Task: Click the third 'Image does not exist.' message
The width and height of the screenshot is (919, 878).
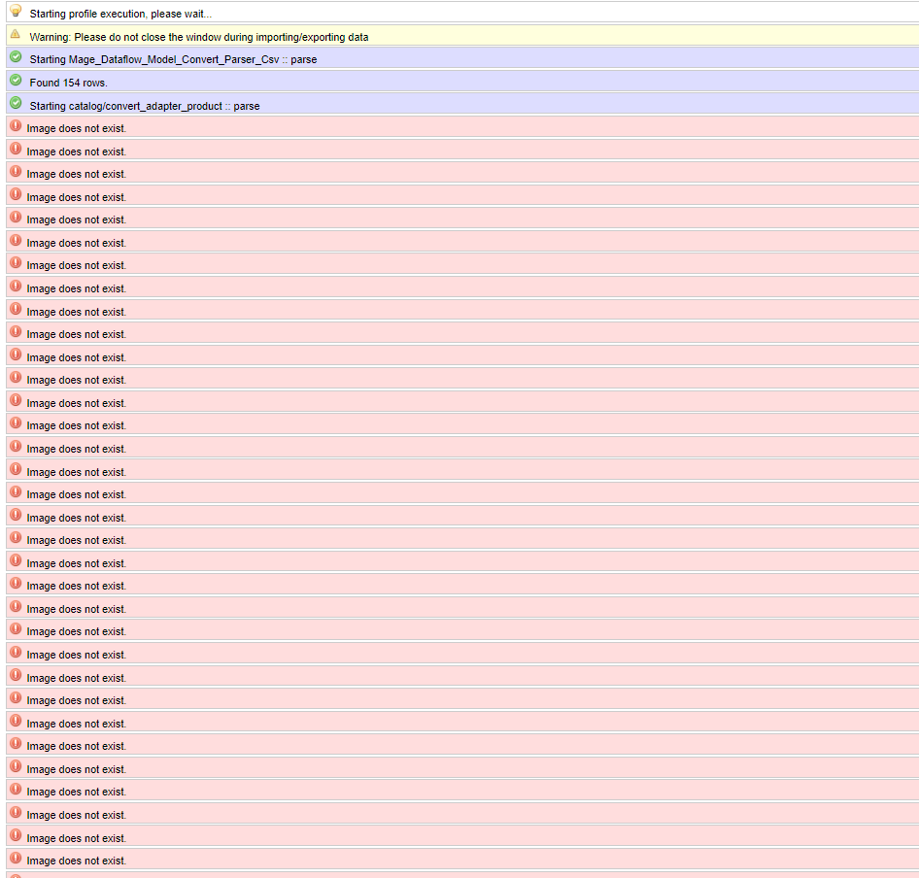Action: (77, 175)
